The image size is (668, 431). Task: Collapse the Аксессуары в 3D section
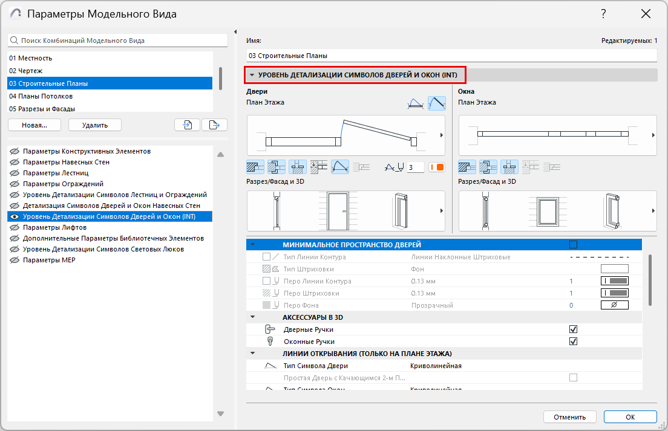tap(253, 317)
